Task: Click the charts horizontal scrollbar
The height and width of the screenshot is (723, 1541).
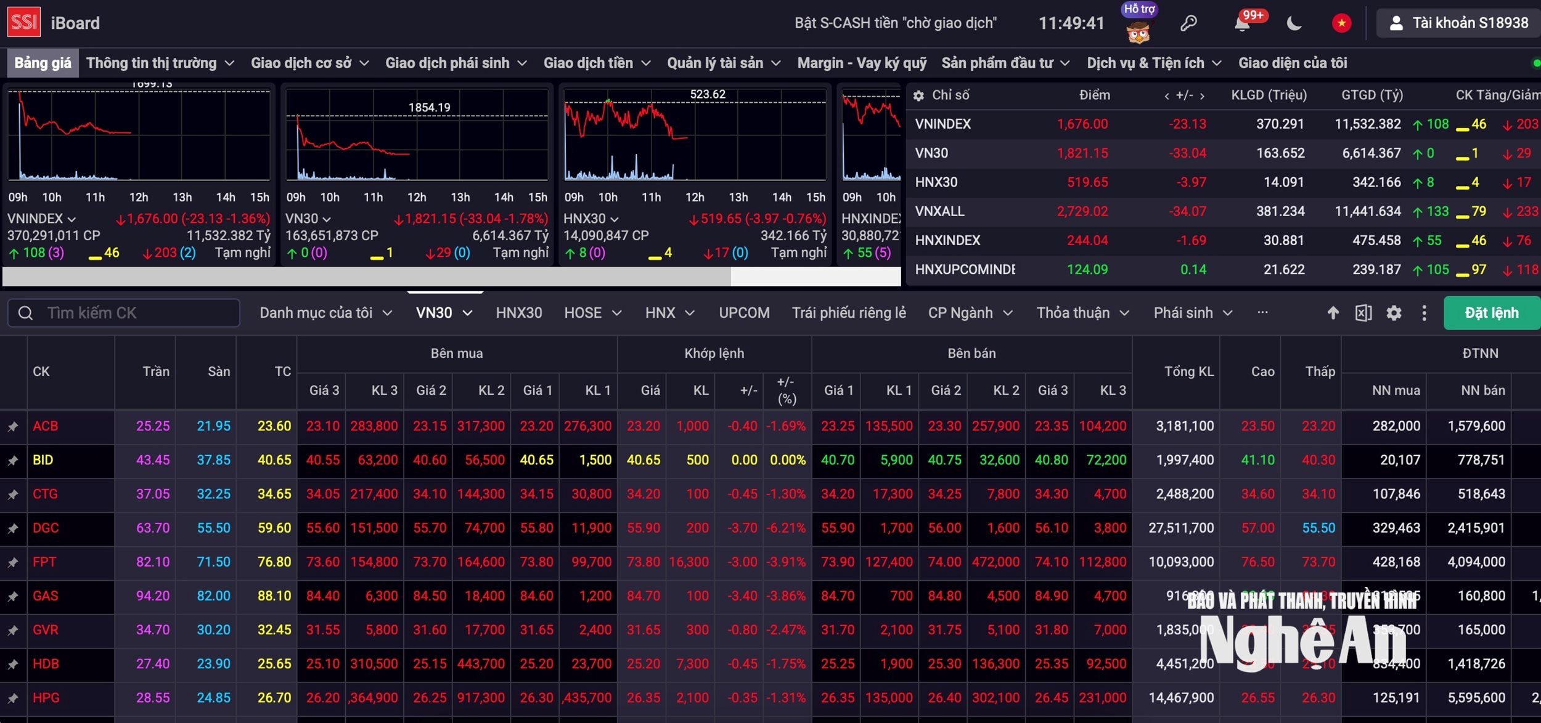Action: (367, 277)
